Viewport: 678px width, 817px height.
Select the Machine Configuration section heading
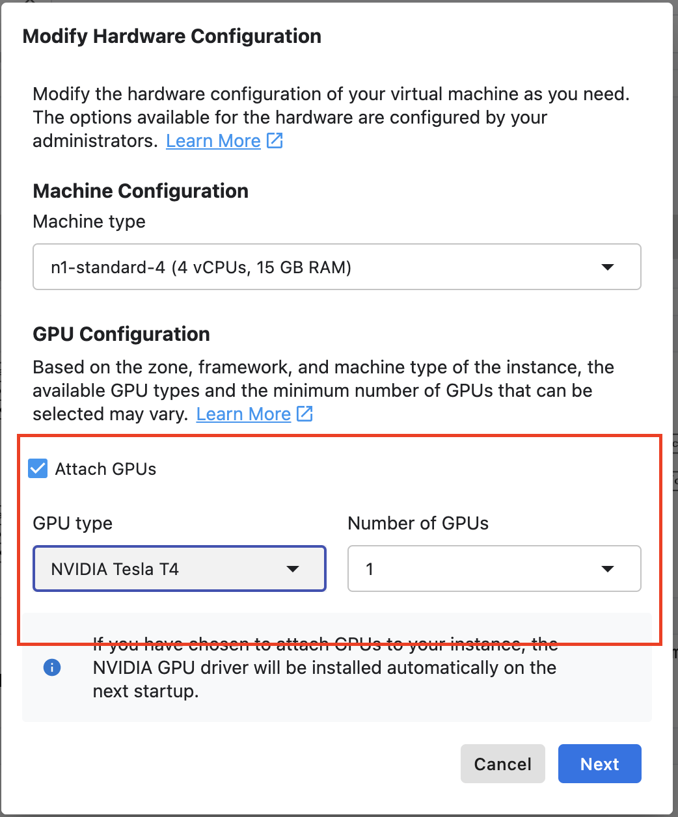coord(141,191)
